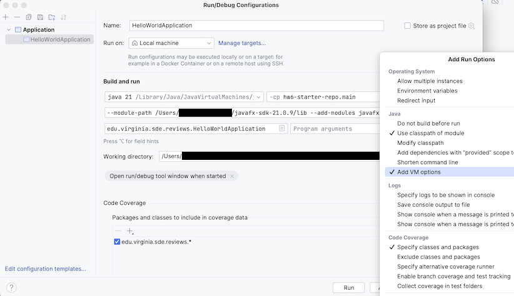Open the Help question mark button
Screen dimensions: 514x296
pyautogui.click(x=11, y=288)
